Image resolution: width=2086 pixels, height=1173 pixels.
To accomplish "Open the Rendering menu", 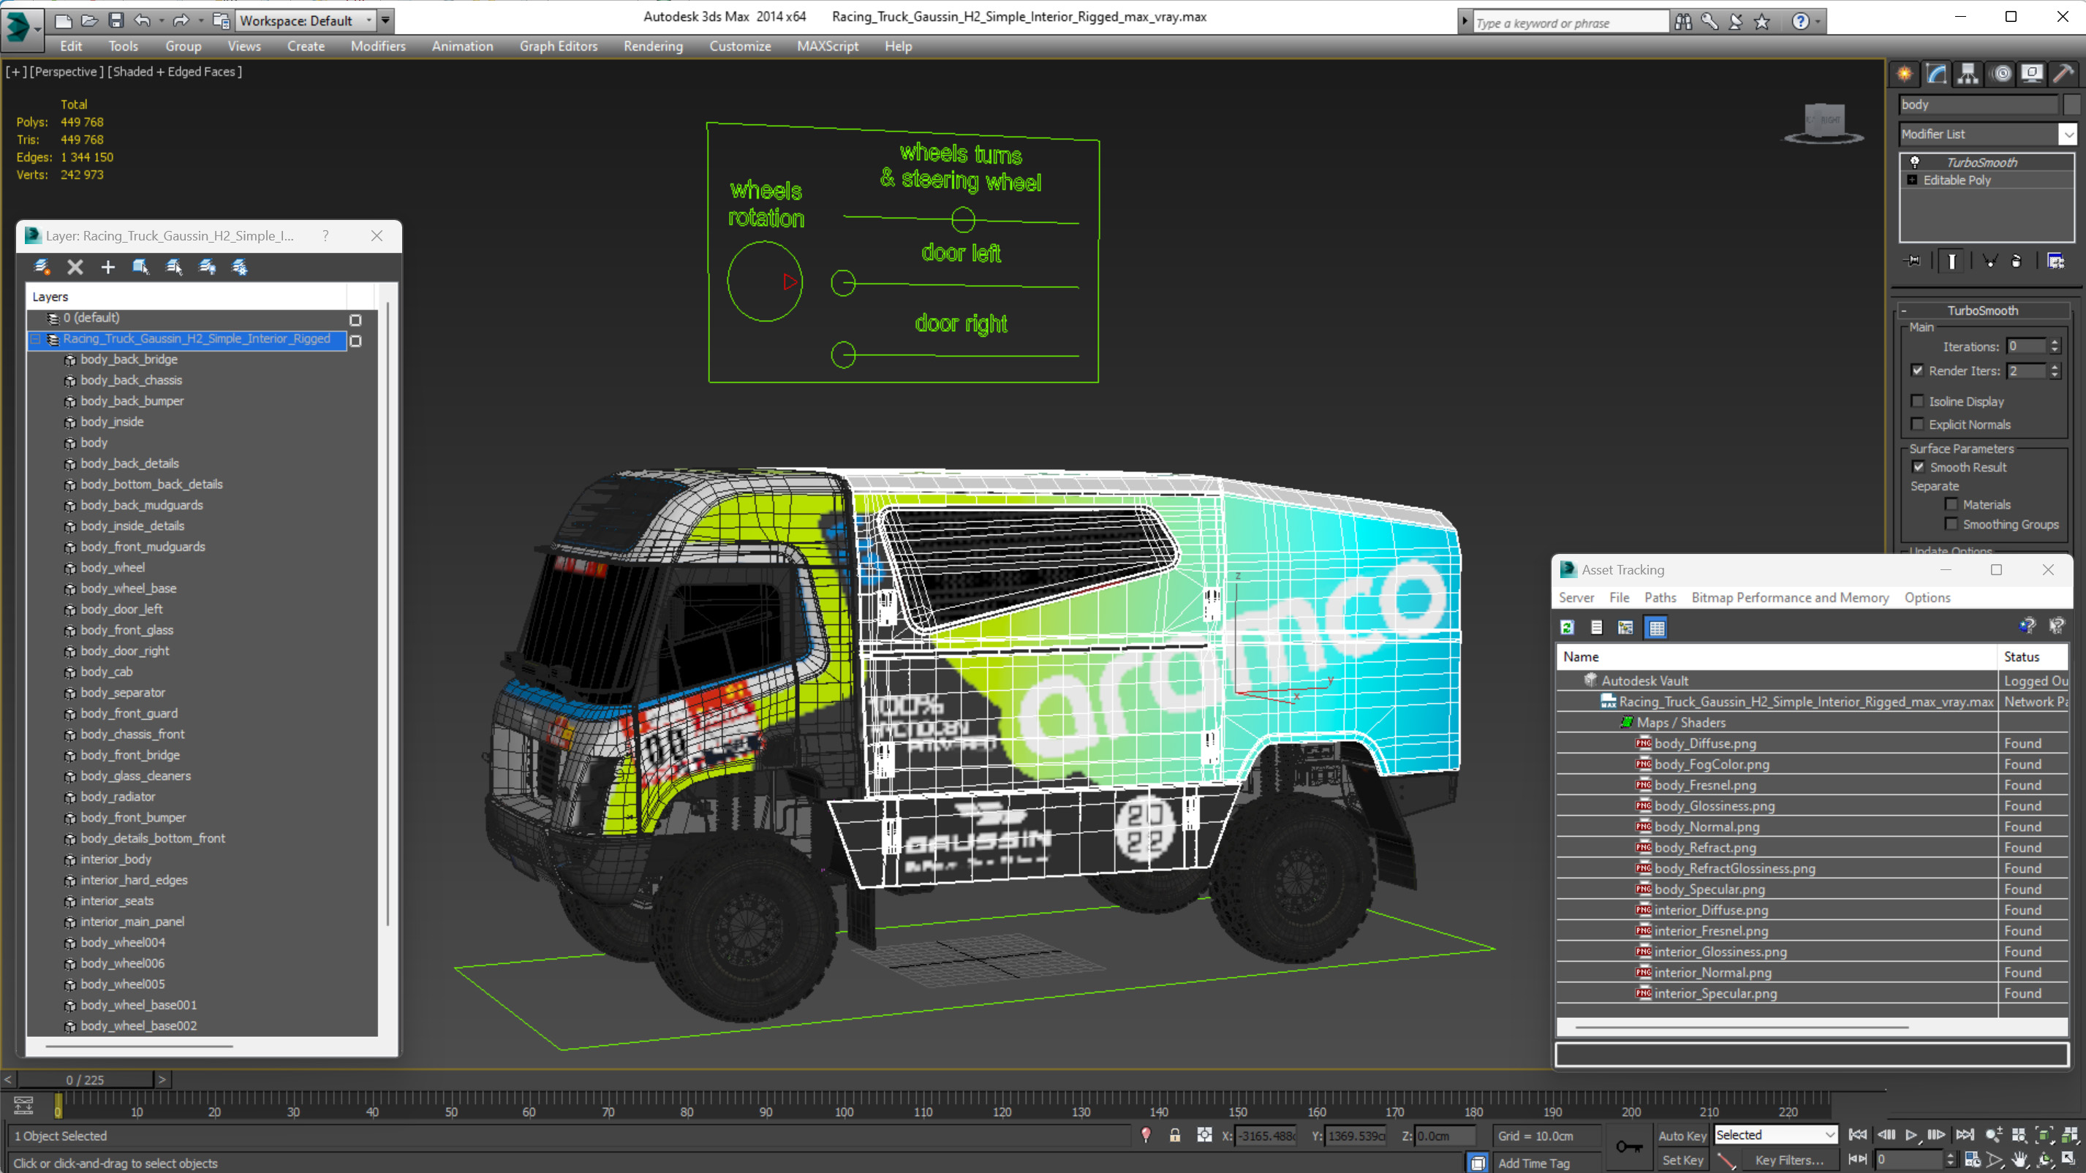I will (x=654, y=46).
